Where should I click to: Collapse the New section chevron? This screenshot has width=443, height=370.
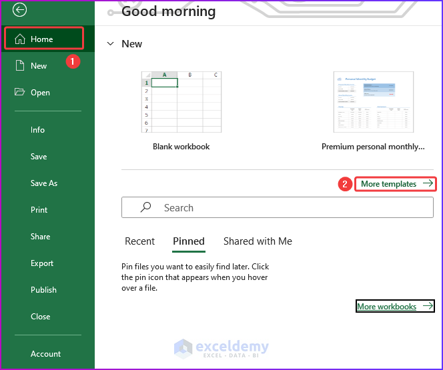point(111,44)
